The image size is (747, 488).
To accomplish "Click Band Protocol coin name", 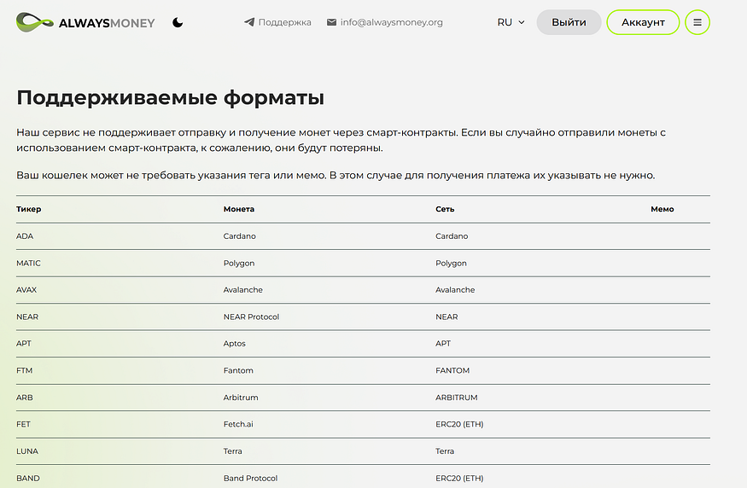I will click(251, 478).
